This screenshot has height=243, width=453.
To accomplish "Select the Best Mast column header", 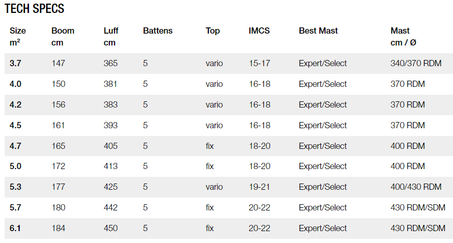I will point(318,31).
